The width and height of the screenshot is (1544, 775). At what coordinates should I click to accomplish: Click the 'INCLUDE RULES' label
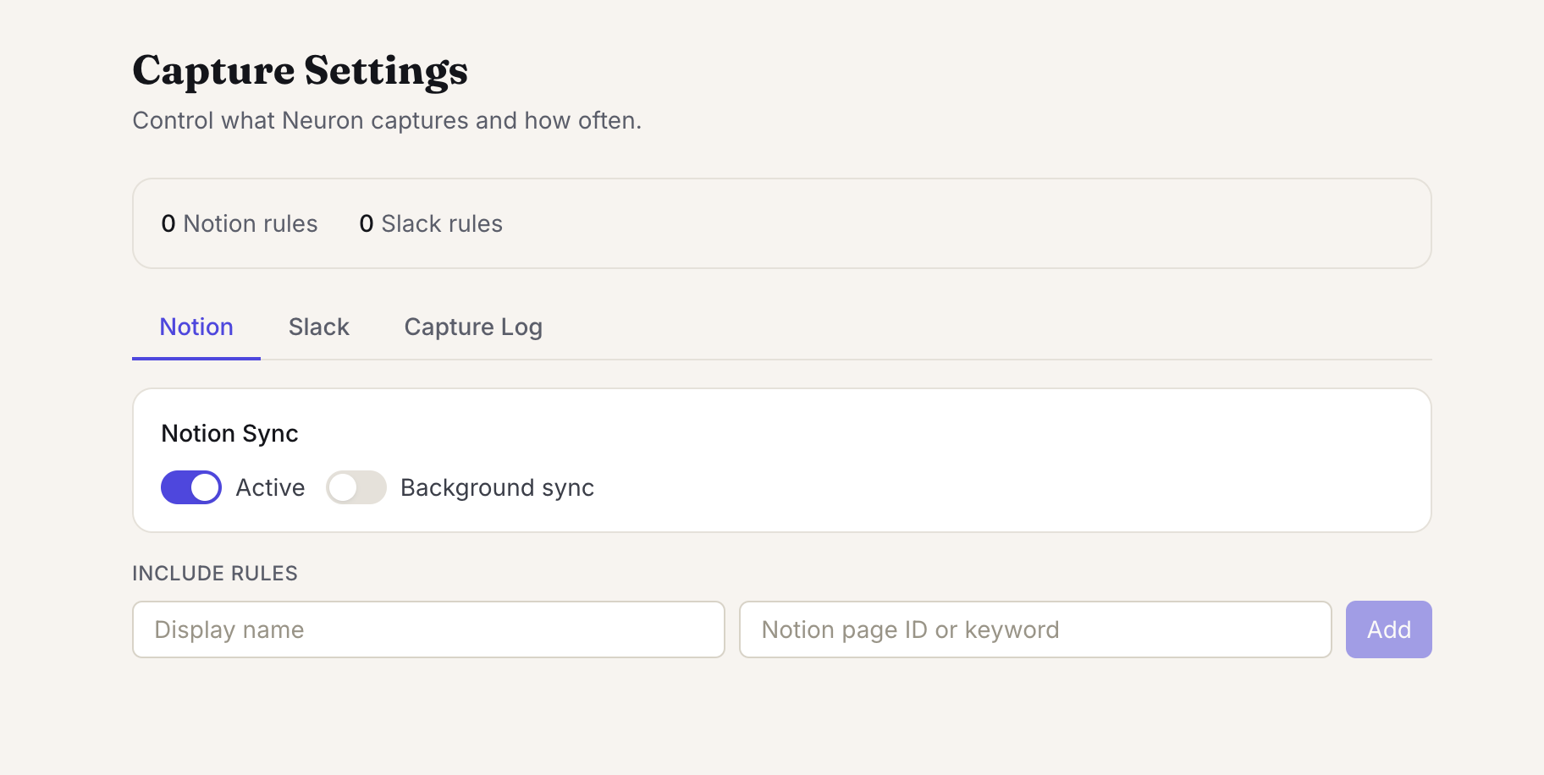pos(215,574)
